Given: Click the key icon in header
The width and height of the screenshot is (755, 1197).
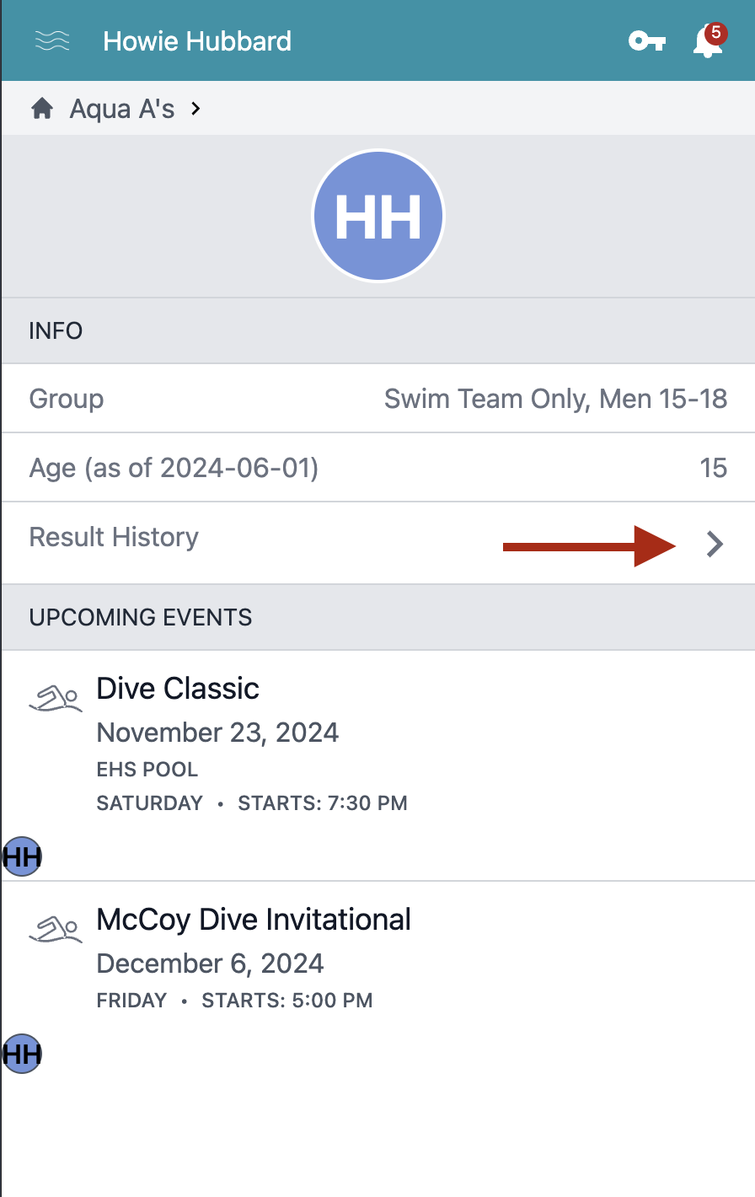Looking at the screenshot, I should click(x=647, y=40).
